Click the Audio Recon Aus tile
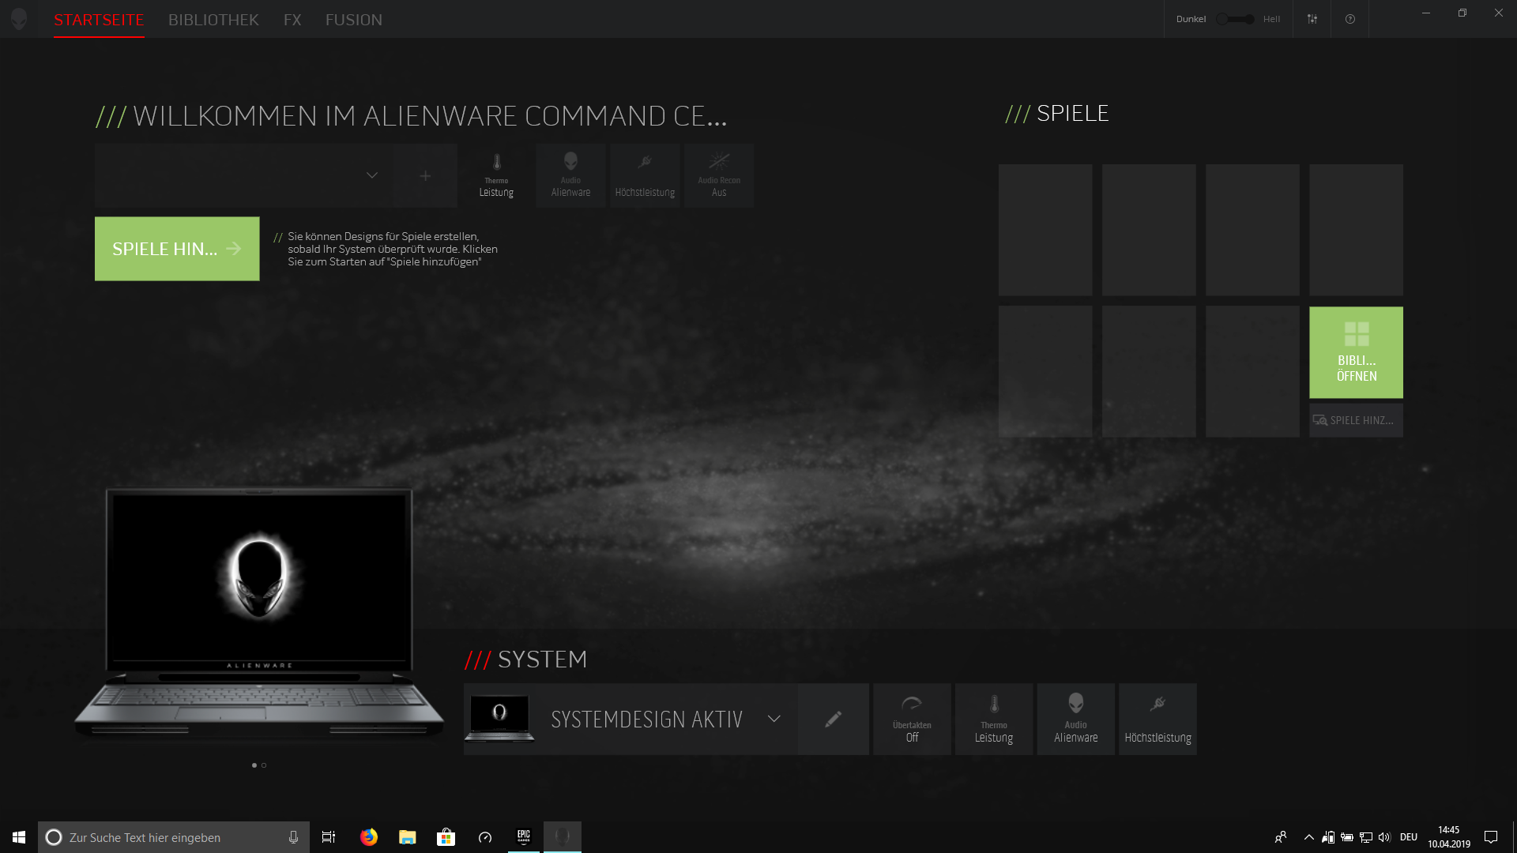Image resolution: width=1517 pixels, height=853 pixels. click(719, 175)
